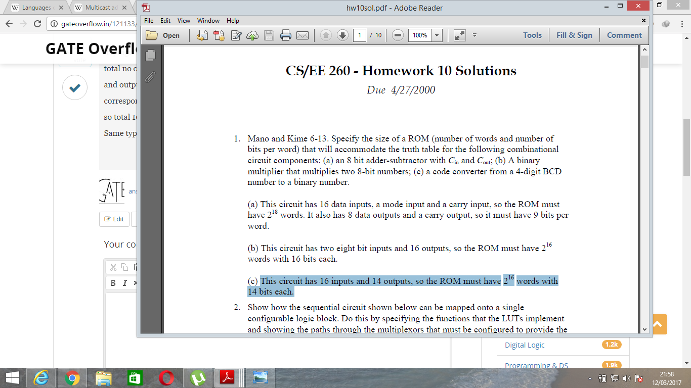Click the upload to cloud icon

click(252, 35)
